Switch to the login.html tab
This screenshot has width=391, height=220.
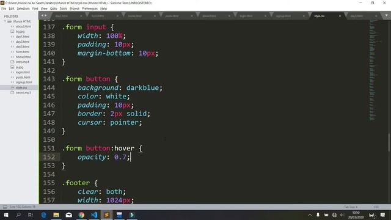246,16
